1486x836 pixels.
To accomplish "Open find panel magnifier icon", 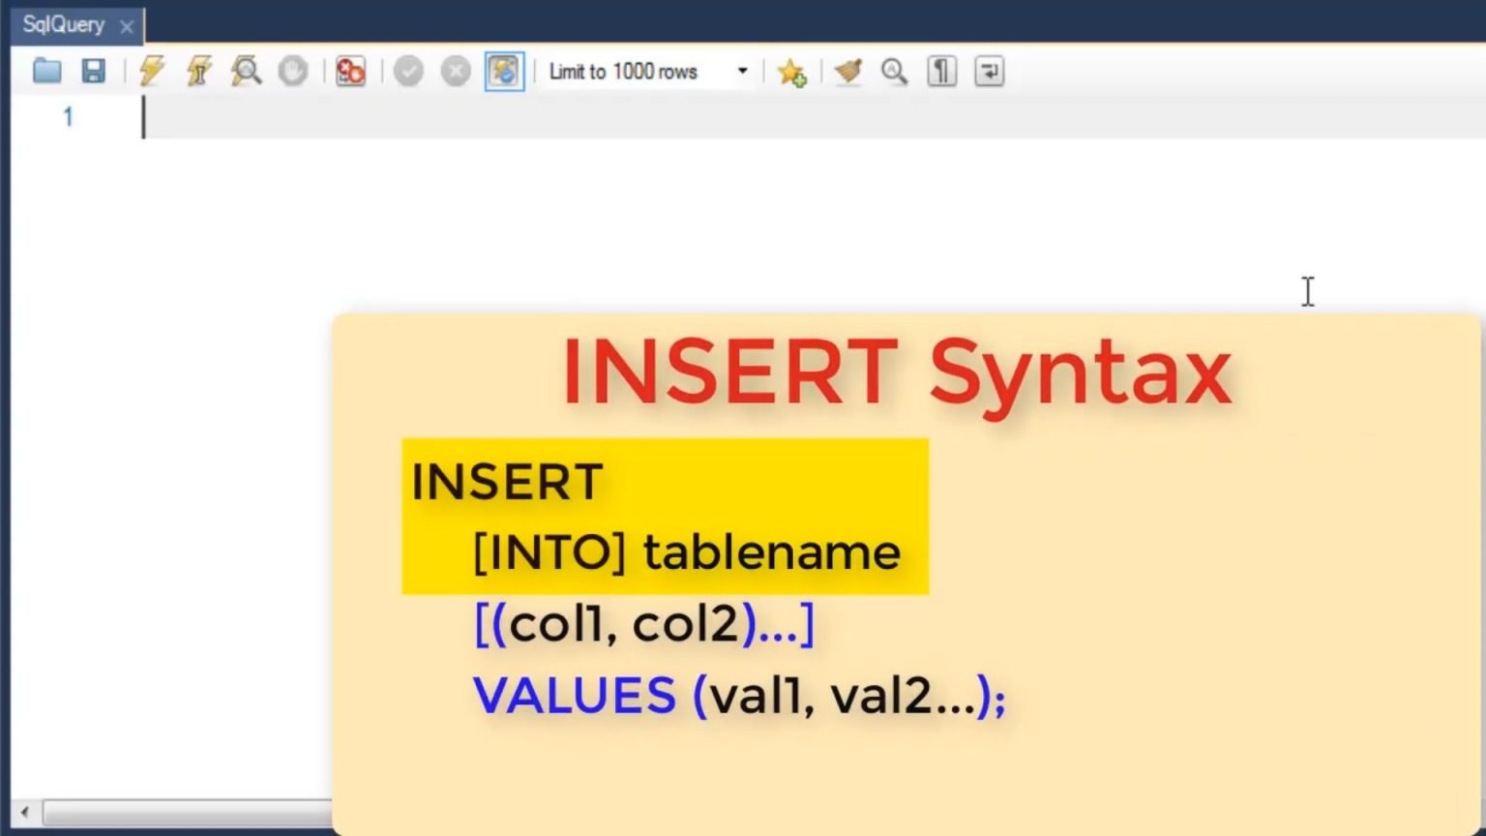I will tap(894, 71).
